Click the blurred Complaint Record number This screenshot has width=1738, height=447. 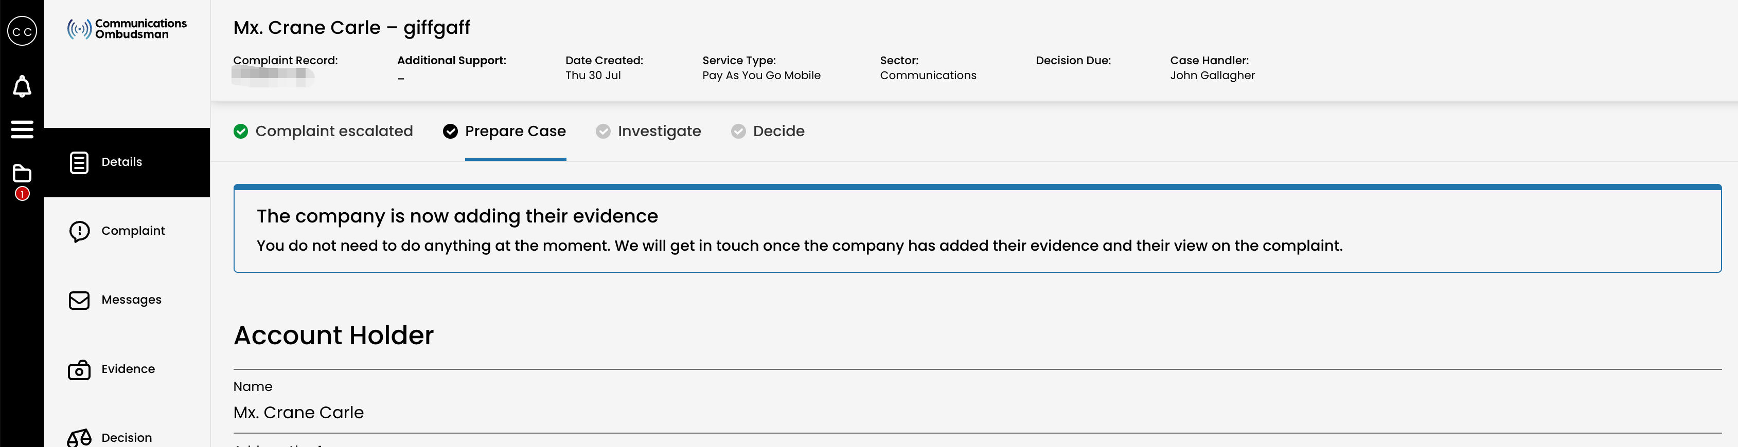tap(273, 76)
